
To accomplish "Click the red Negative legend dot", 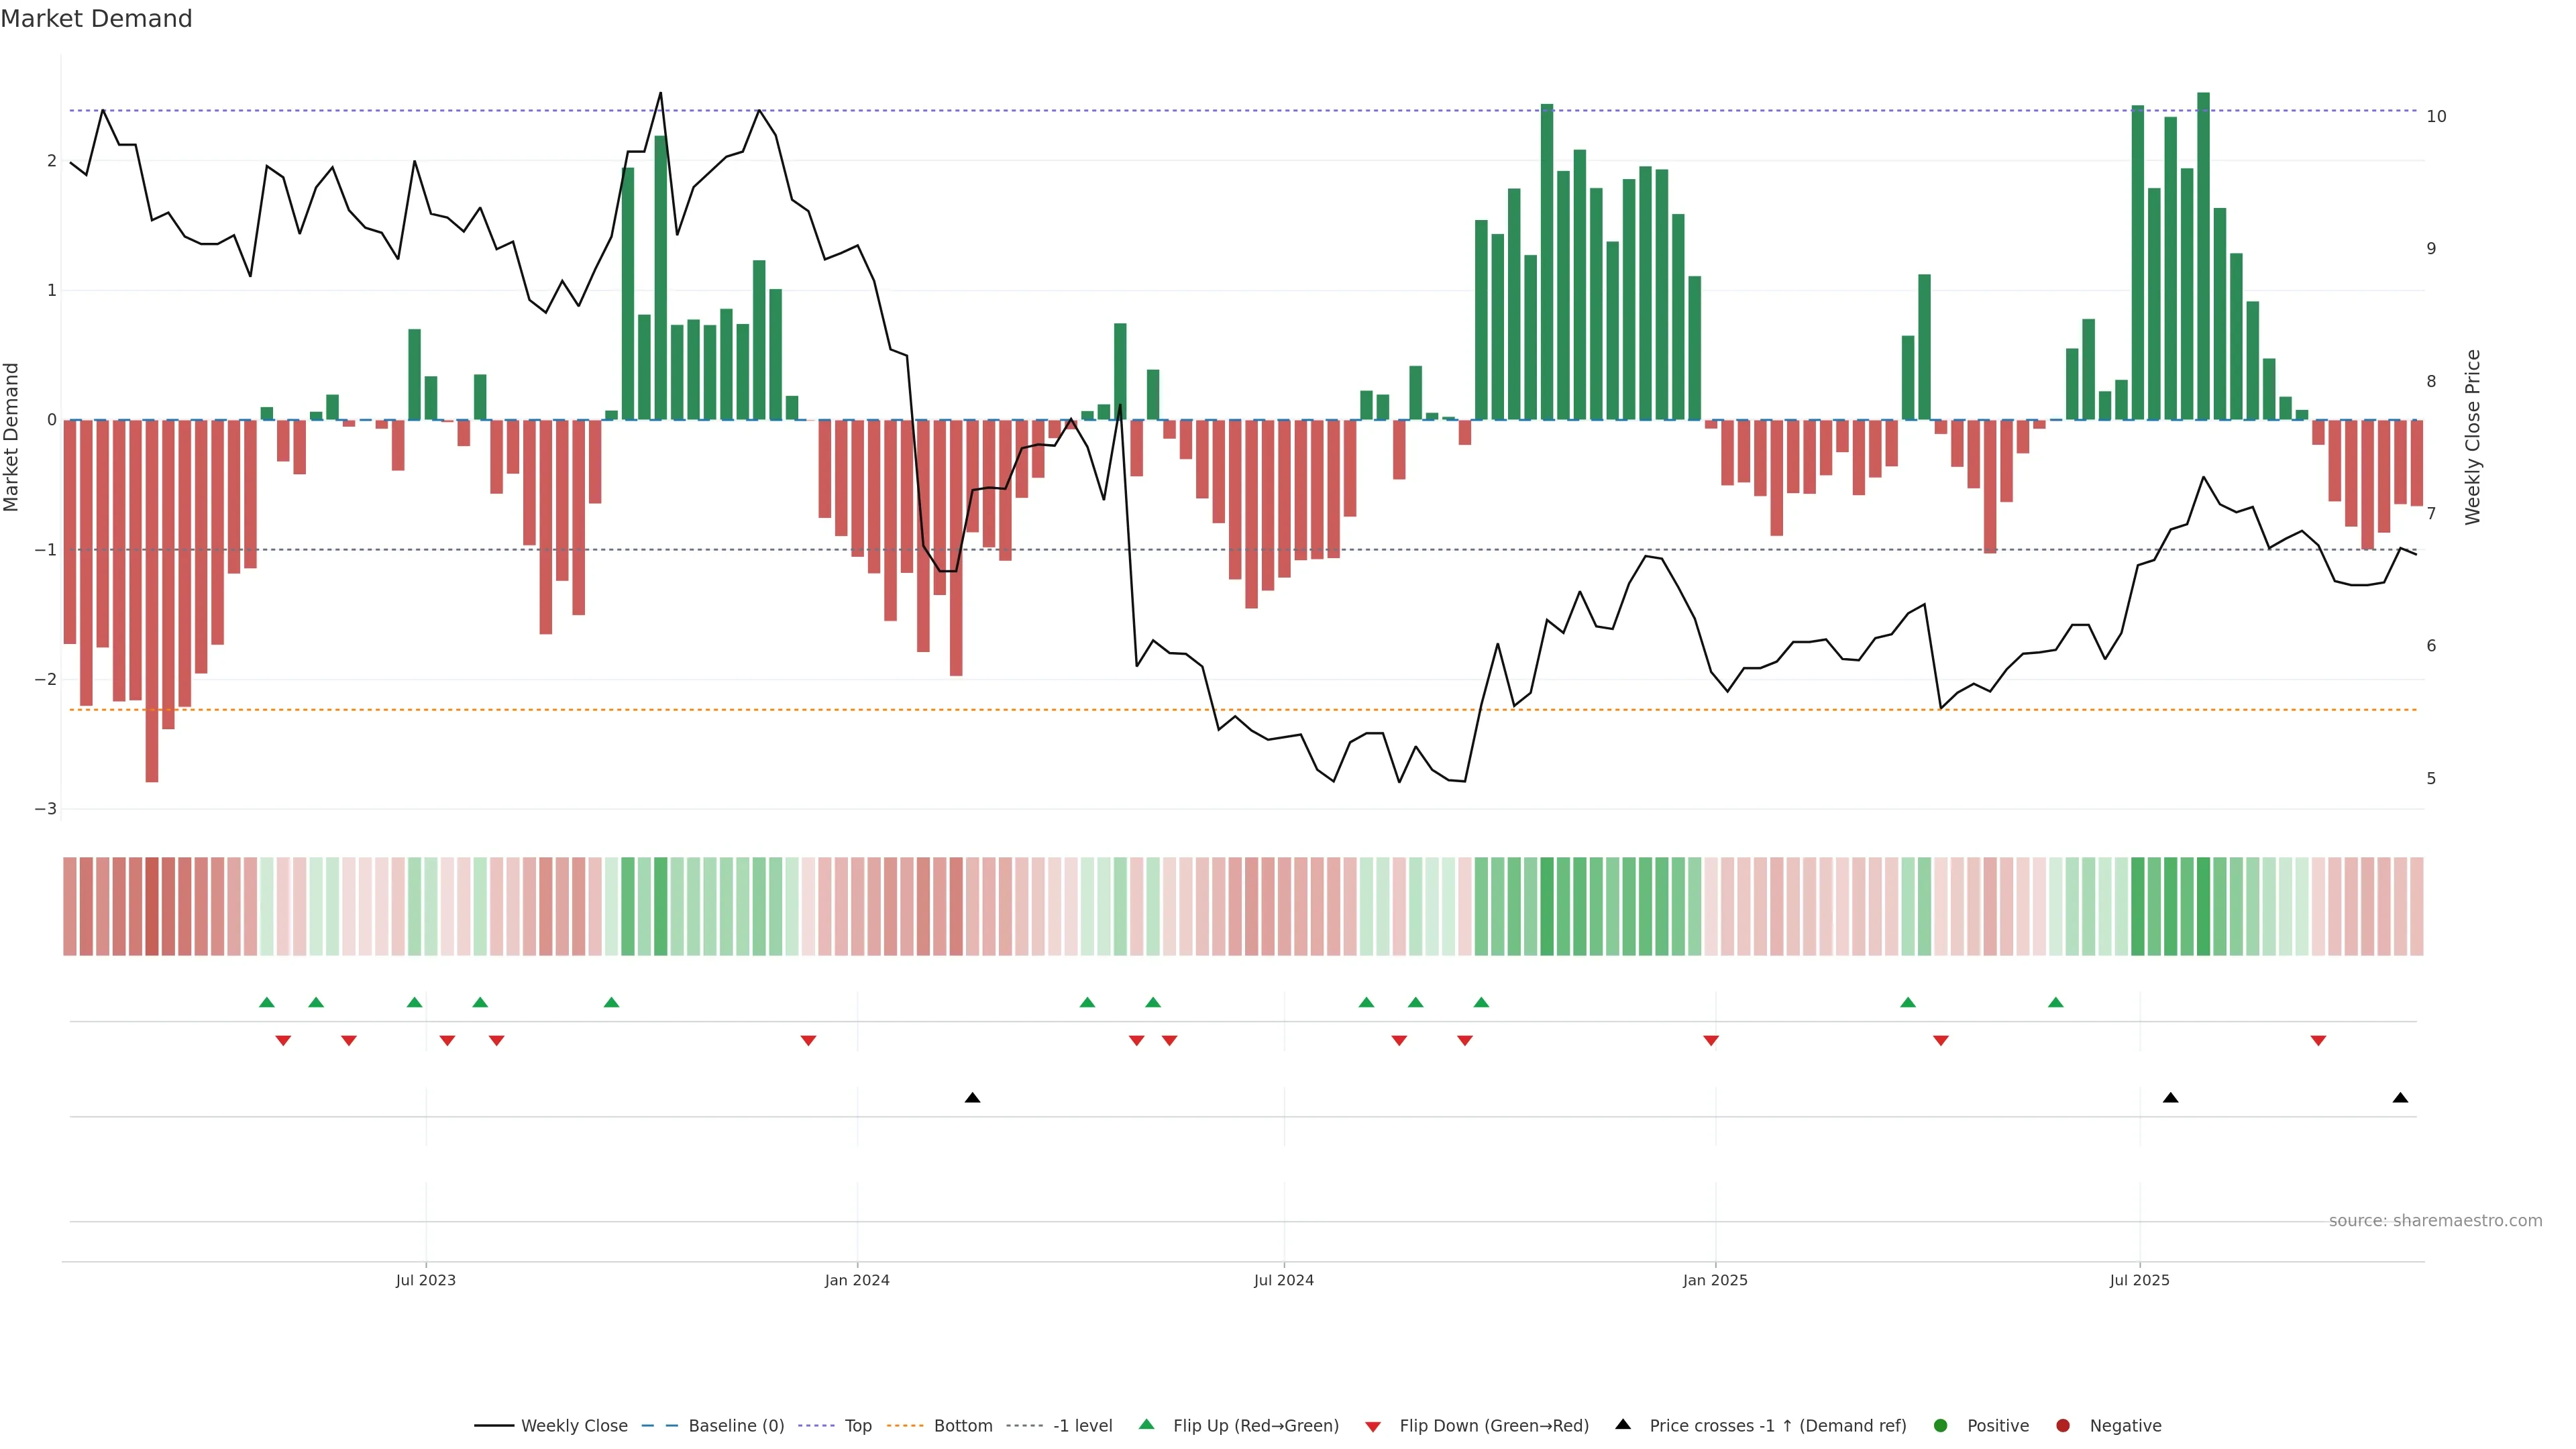I will click(x=2063, y=1426).
